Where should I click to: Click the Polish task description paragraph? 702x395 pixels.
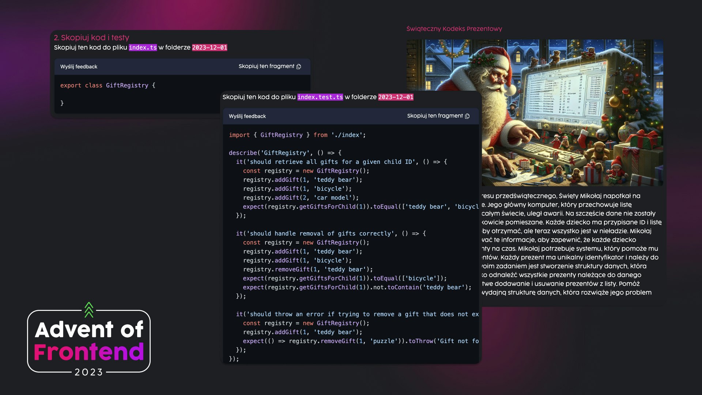tap(570, 244)
